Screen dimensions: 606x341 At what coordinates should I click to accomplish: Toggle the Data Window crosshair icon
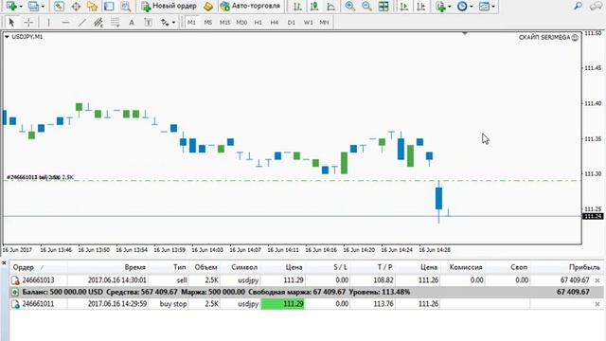(76, 7)
